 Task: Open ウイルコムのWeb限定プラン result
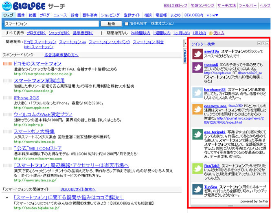[43, 115]
